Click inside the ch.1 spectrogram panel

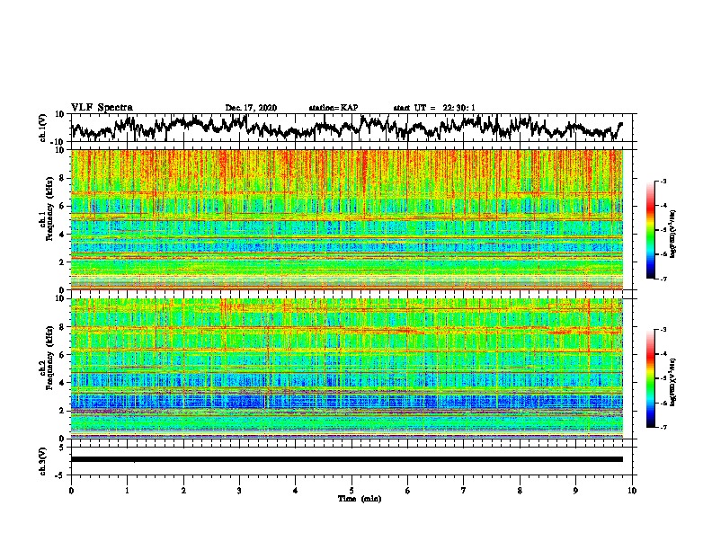click(347, 219)
